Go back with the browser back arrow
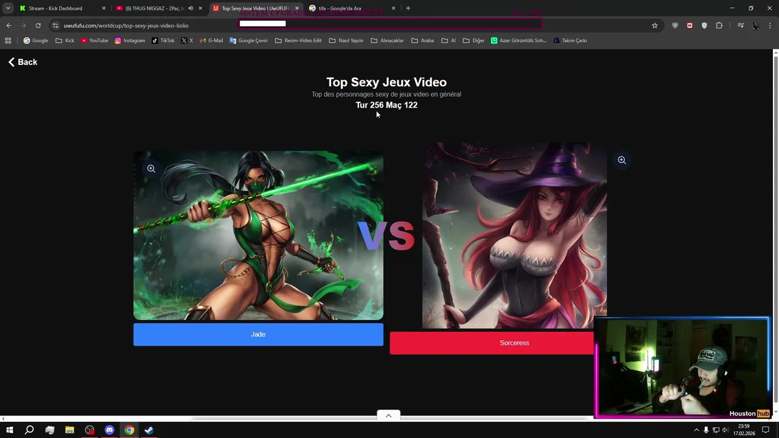 click(9, 26)
